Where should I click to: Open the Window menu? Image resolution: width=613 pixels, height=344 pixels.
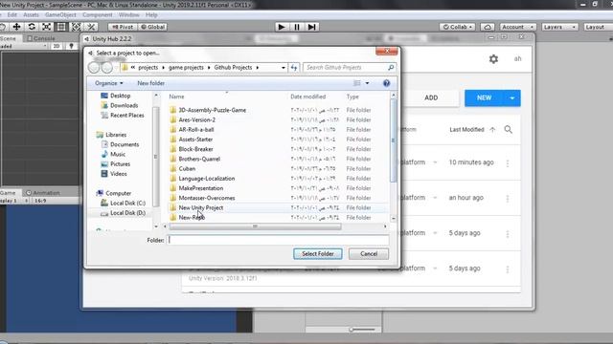pyautogui.click(x=128, y=15)
